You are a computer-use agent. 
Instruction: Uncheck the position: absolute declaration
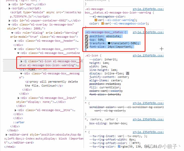point(87,36)
